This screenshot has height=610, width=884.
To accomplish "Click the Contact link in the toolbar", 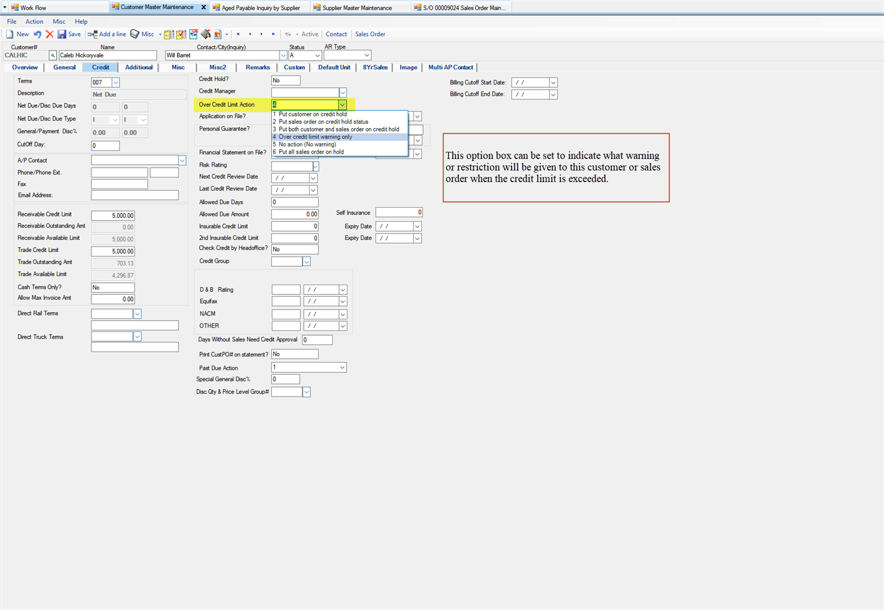I will click(x=336, y=34).
